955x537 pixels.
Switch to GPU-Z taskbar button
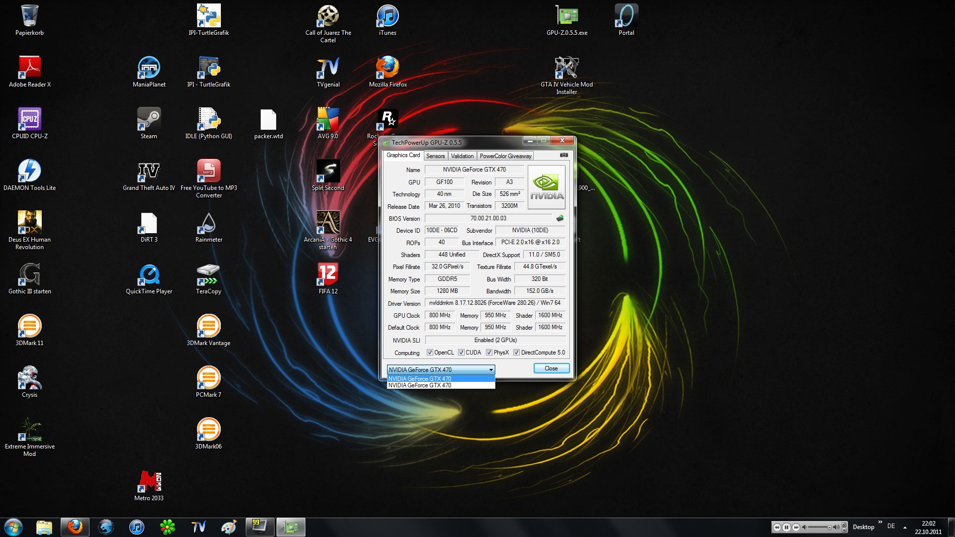[291, 527]
